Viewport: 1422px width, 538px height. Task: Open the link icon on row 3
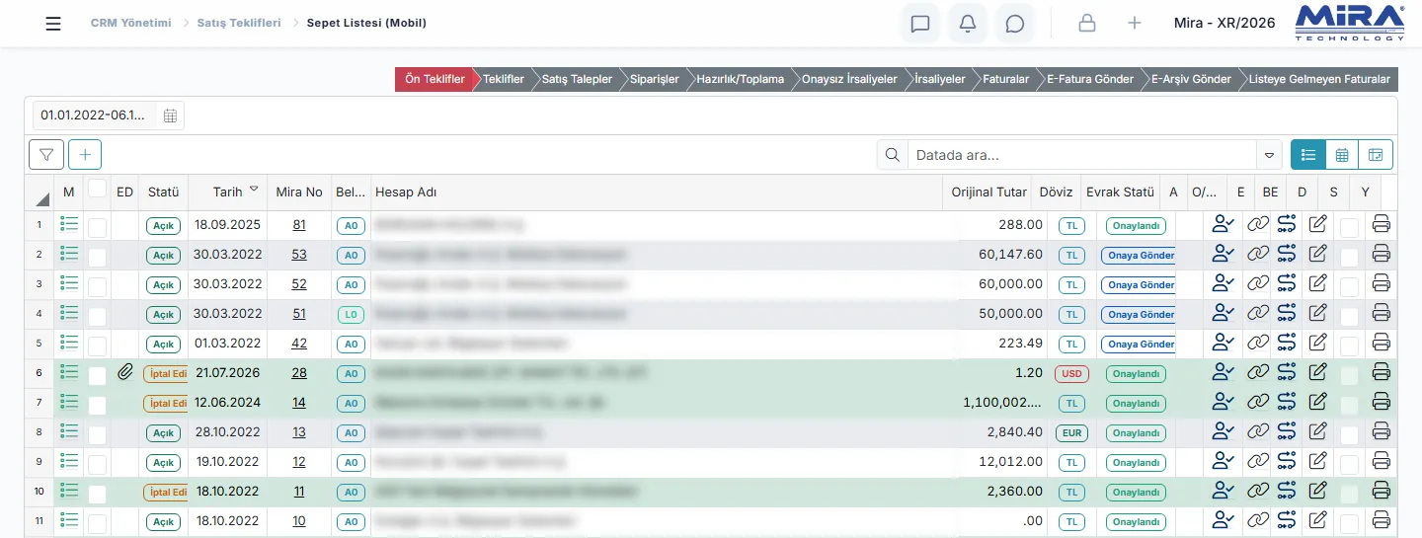point(1257,284)
